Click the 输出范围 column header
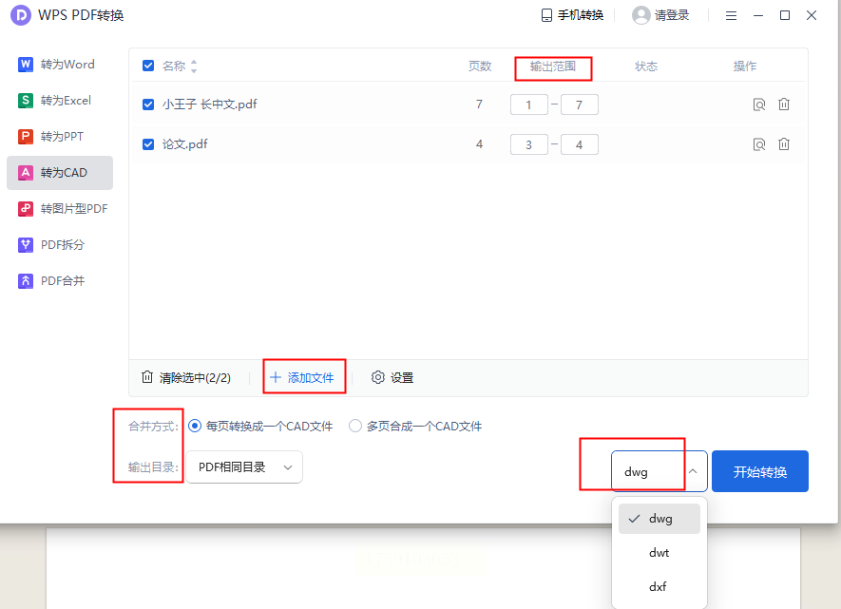 [x=553, y=66]
